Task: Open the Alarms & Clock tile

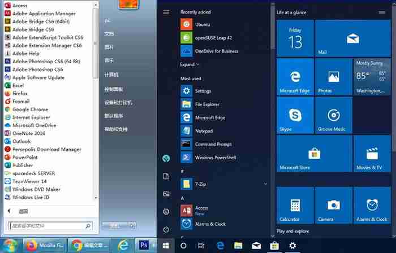Action: pos(372,206)
